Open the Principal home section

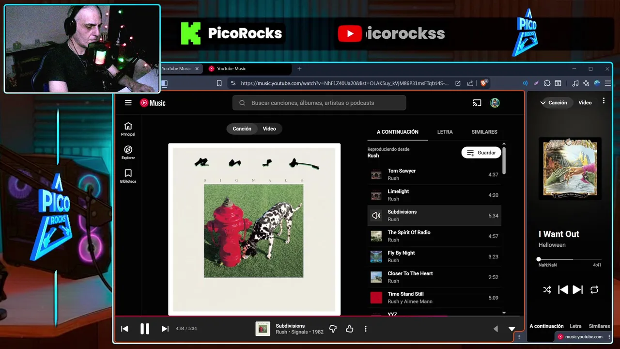click(x=128, y=129)
